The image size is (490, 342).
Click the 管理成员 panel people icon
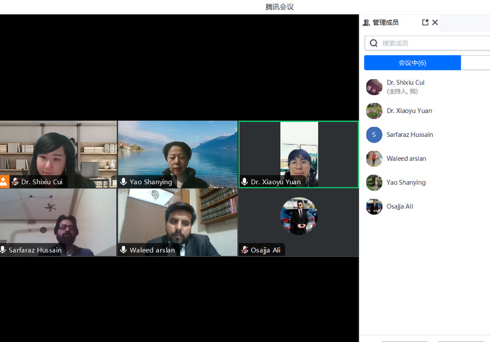pos(366,23)
